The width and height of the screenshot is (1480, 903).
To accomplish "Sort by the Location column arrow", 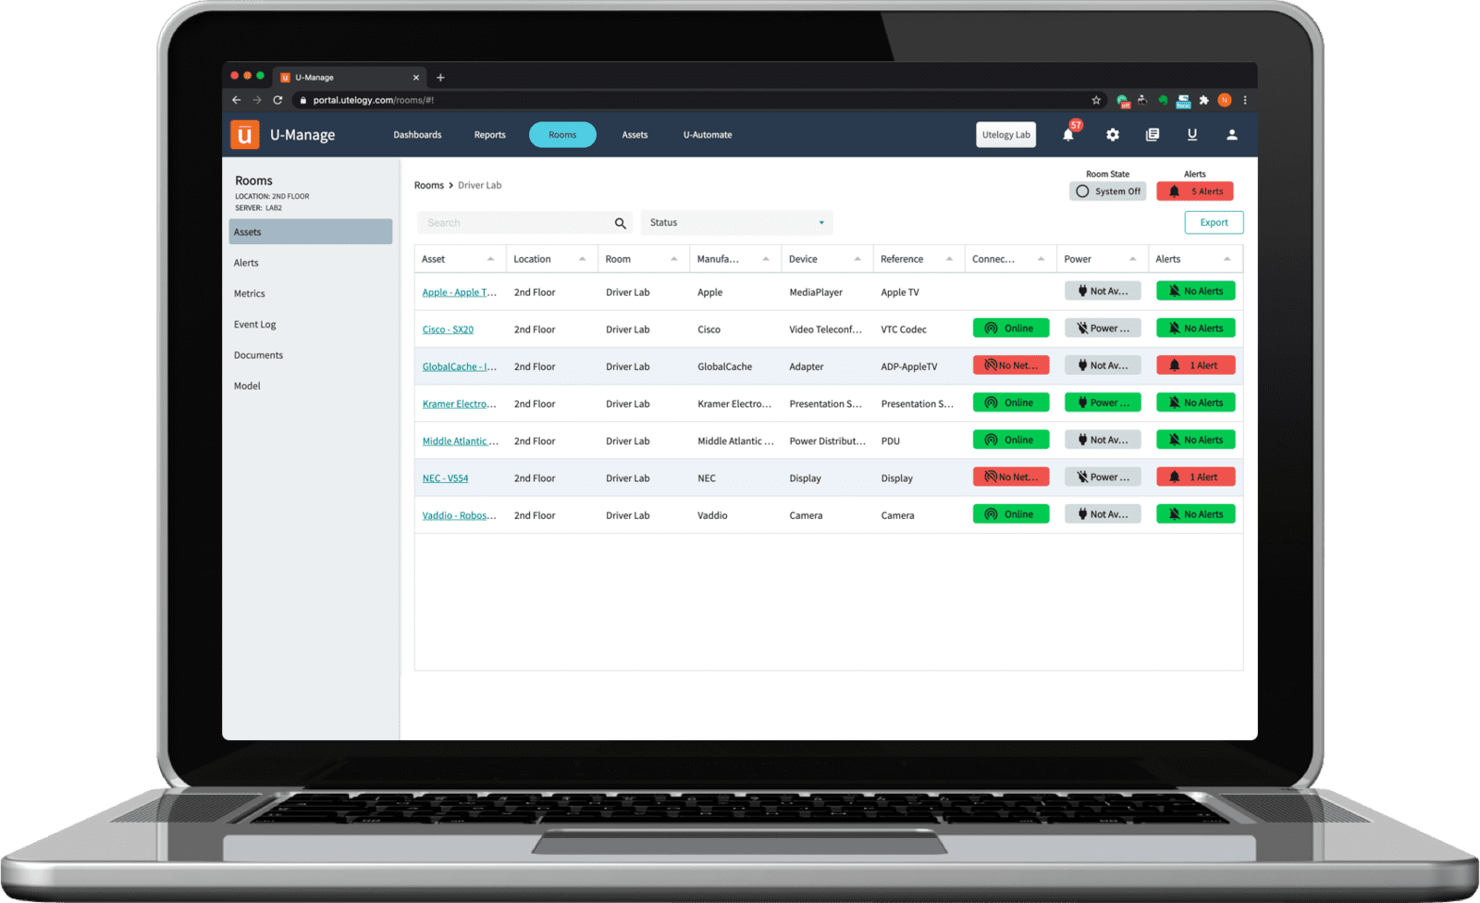I will coord(582,259).
